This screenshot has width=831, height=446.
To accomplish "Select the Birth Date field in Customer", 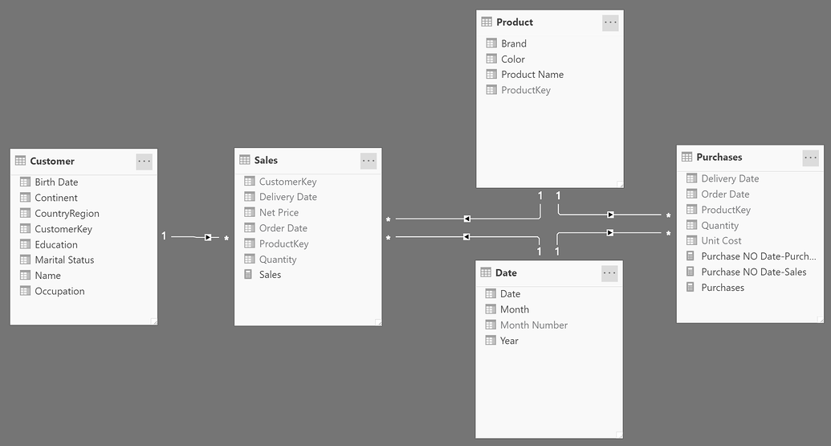I will tap(56, 182).
